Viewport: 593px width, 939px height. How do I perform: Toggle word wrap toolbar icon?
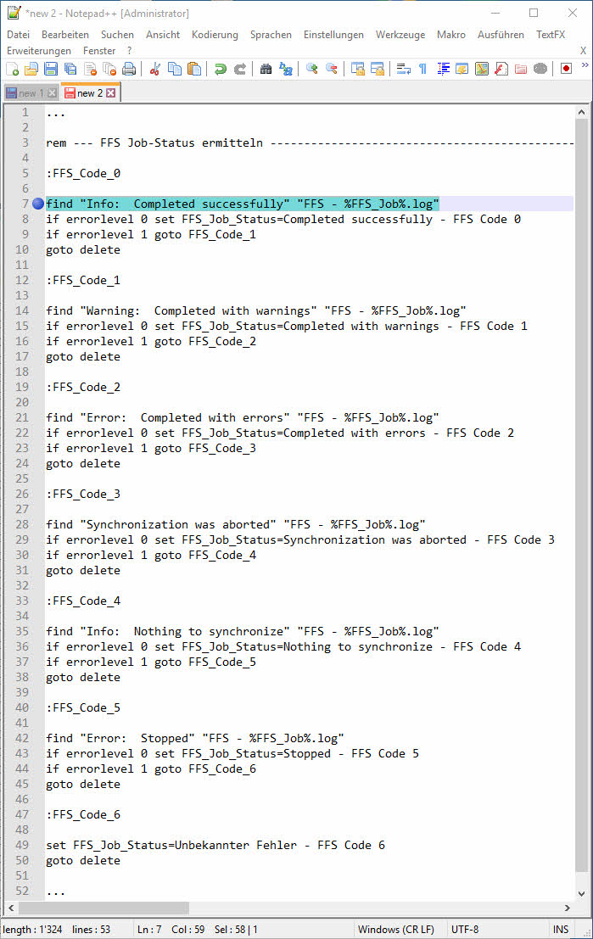coord(404,69)
